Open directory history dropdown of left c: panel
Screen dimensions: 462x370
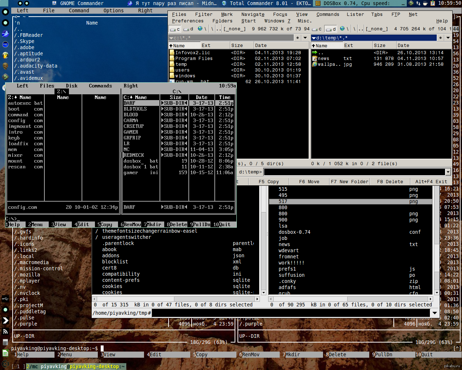(x=305, y=38)
